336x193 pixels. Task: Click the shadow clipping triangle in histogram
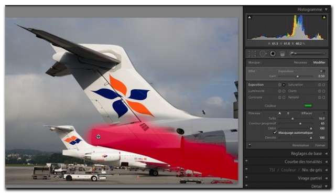coord(250,17)
